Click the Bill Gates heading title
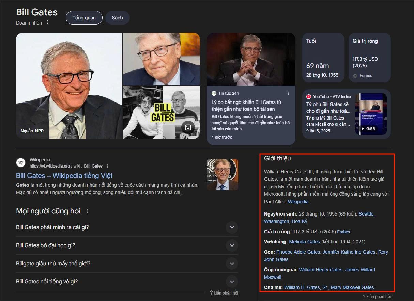414x301 pixels. pos(37,12)
